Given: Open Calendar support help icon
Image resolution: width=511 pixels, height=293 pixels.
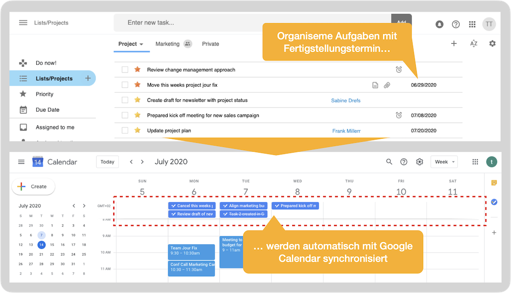Looking at the screenshot, I should coord(404,162).
